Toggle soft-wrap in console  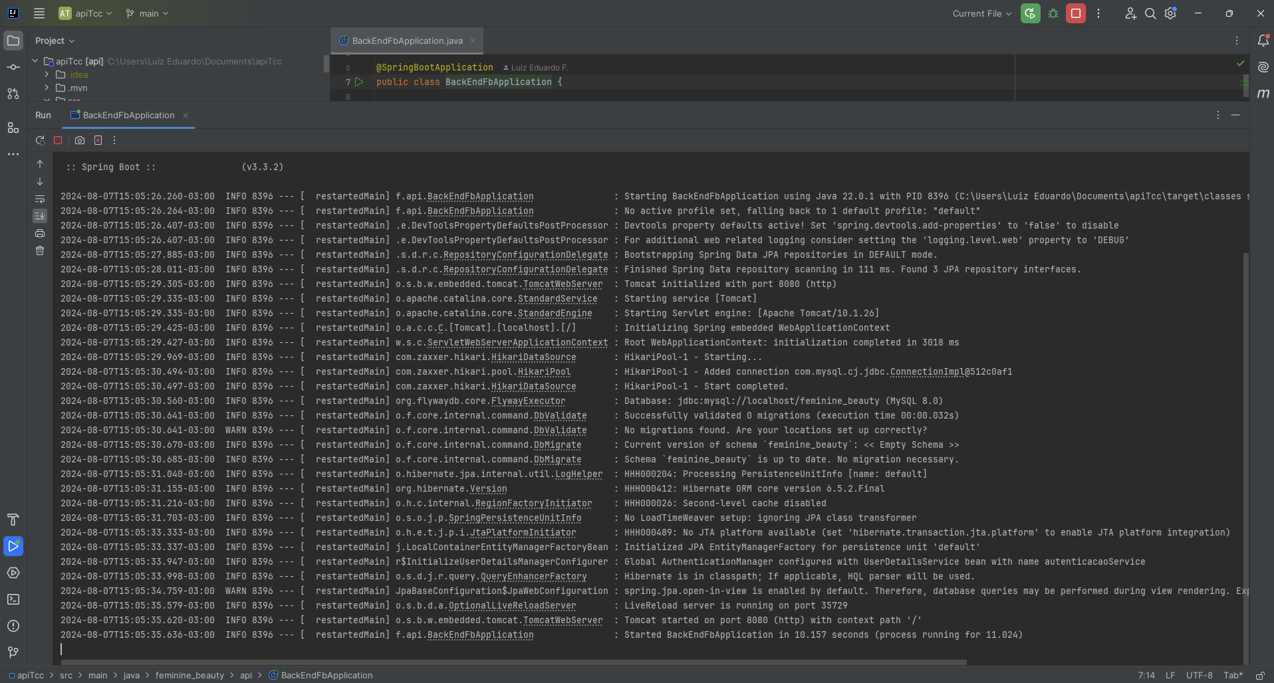click(x=40, y=199)
